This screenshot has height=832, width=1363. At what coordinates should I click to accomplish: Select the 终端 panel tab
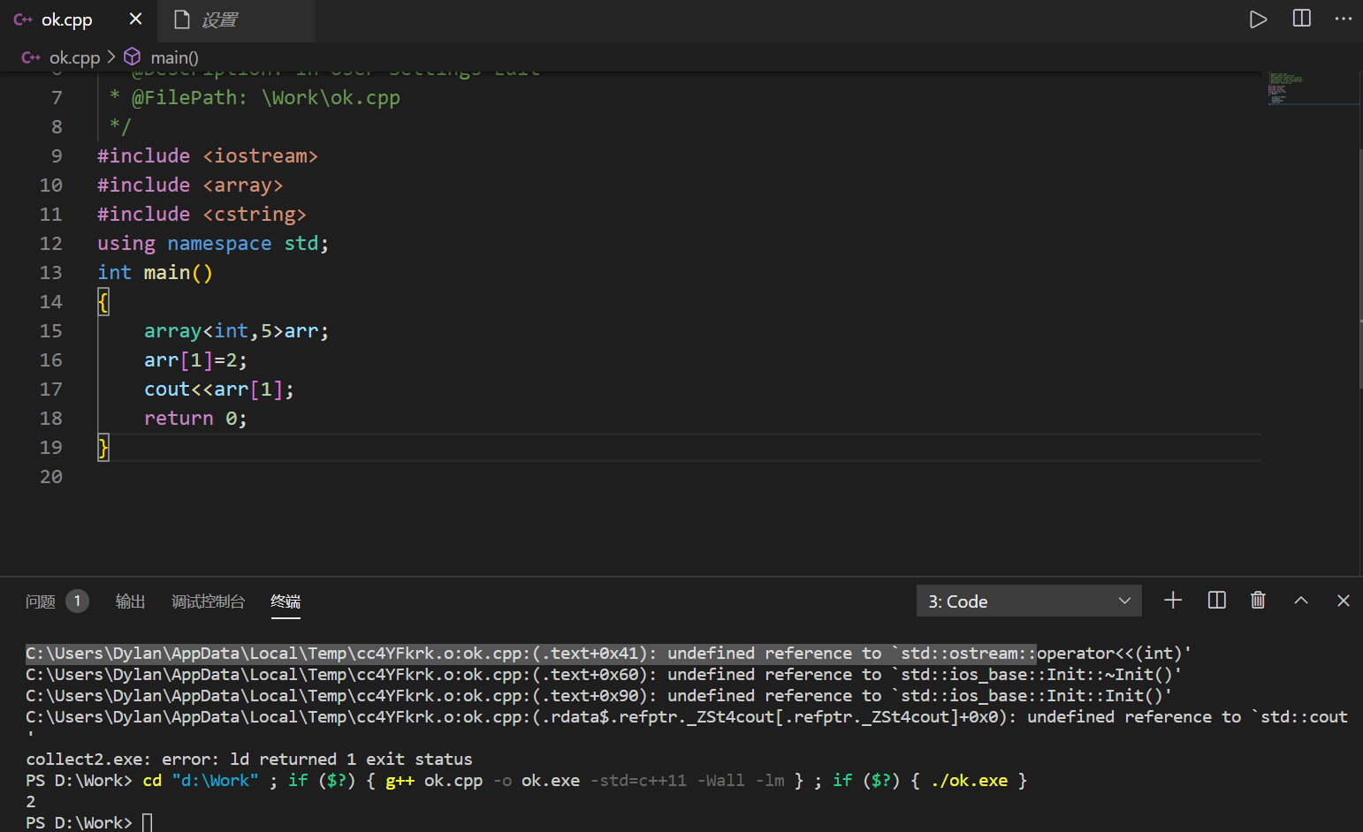click(x=286, y=601)
